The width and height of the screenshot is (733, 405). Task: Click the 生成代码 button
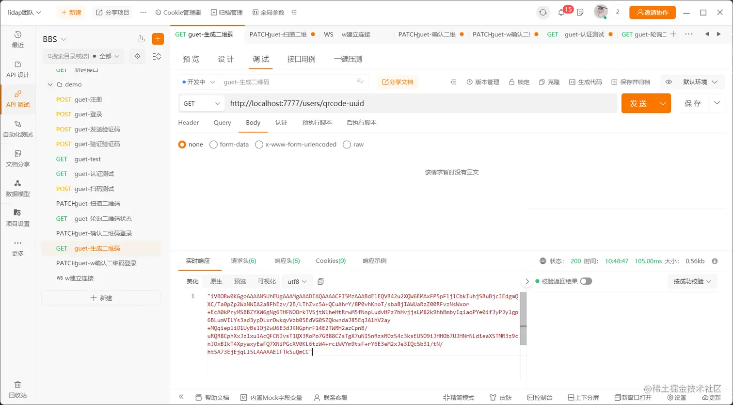(x=586, y=82)
